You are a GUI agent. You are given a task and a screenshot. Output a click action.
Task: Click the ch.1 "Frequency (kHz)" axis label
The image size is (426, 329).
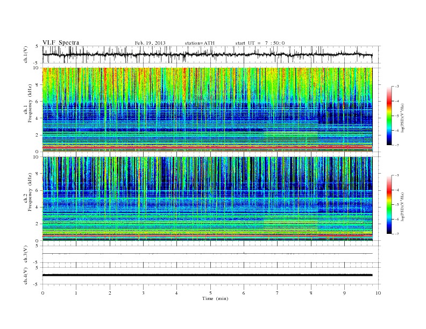click(30, 103)
